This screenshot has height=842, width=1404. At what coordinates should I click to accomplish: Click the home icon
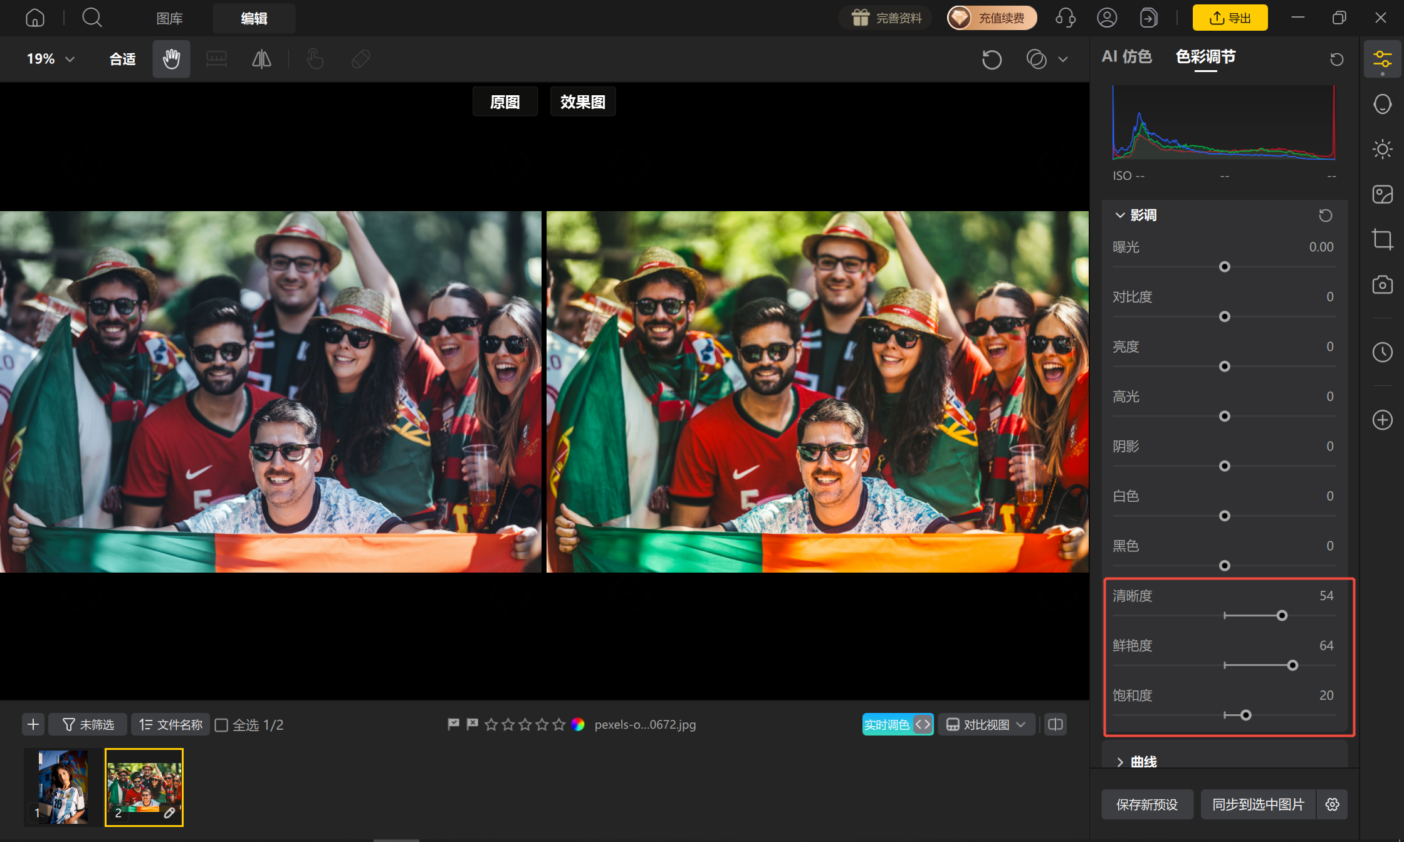pyautogui.click(x=35, y=18)
